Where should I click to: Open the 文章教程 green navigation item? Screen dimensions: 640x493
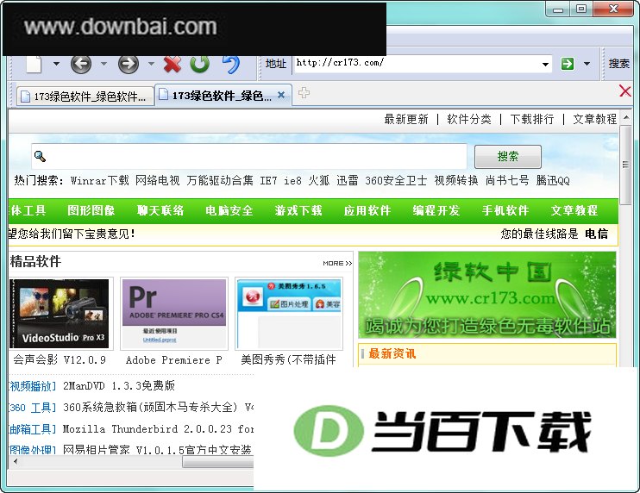point(574,210)
